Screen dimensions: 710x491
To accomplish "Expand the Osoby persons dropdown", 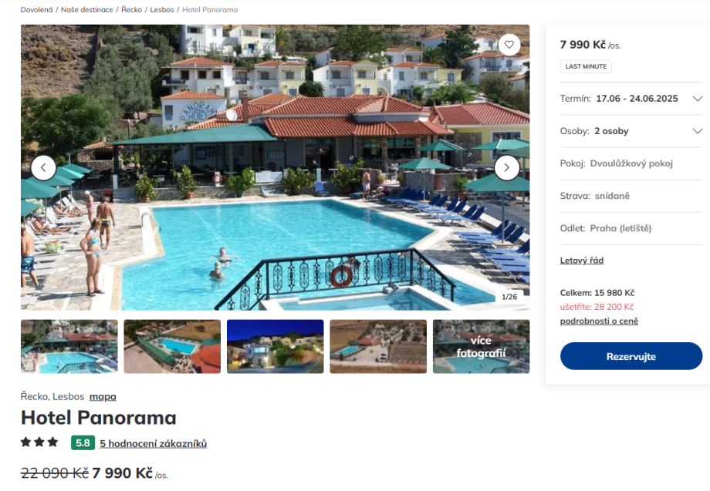I will (631, 131).
